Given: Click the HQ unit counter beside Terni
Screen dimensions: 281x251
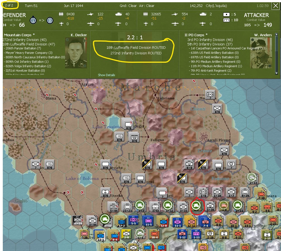Looking at the screenshot, I should click(127, 178).
